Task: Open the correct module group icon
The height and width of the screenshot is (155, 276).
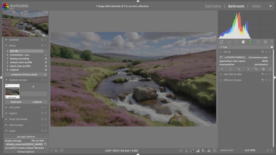Action: 258,42
